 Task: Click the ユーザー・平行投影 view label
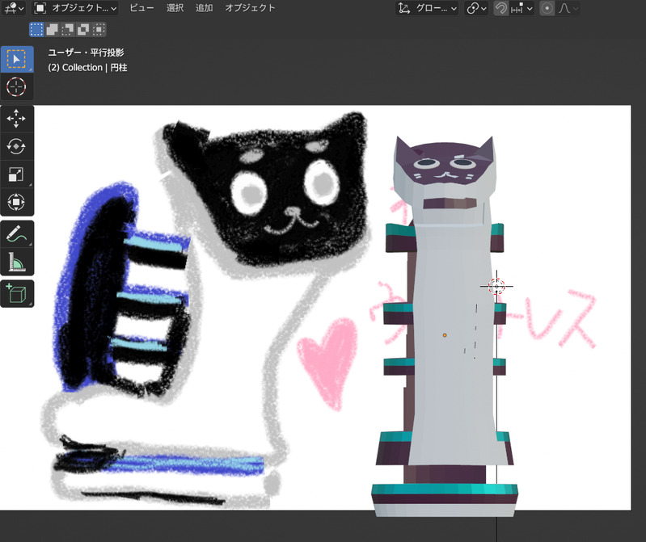coord(86,53)
